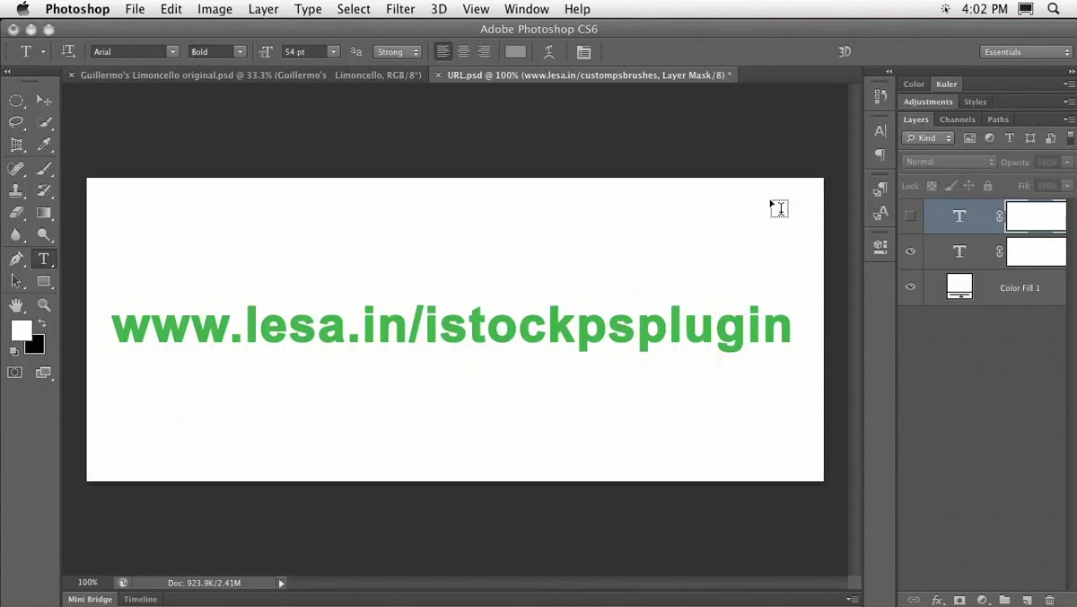Select the Lasso tool
The width and height of the screenshot is (1077, 607).
click(16, 122)
